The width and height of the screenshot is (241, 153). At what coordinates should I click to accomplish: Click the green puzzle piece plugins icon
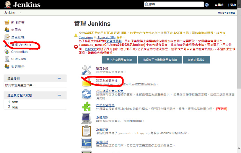click(x=86, y=106)
